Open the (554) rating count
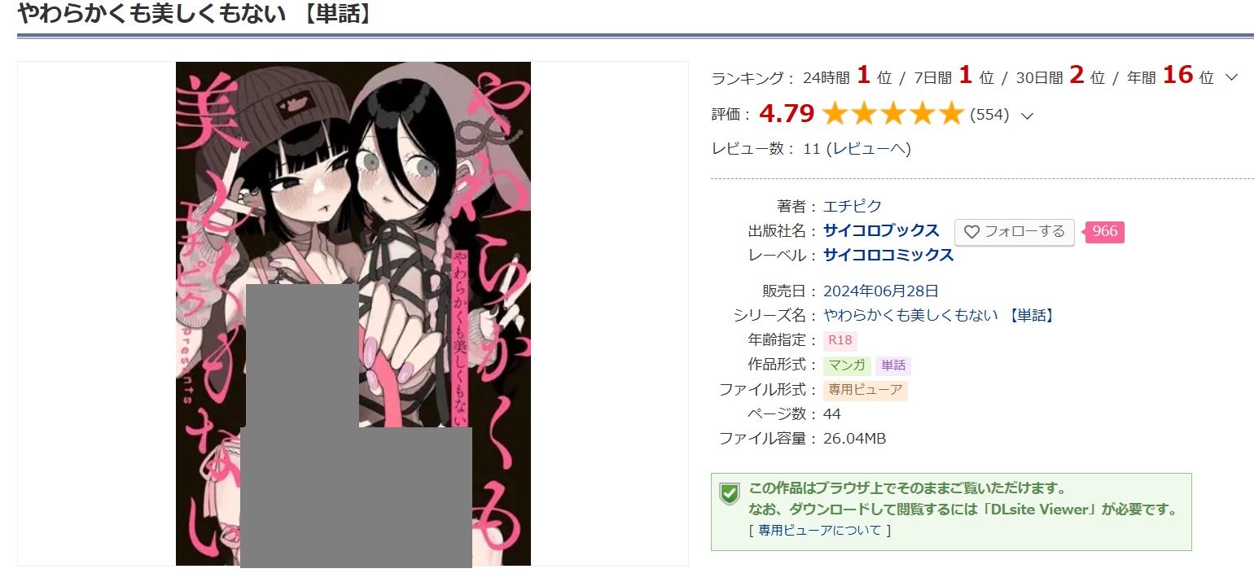The height and width of the screenshot is (573, 1254). [989, 115]
